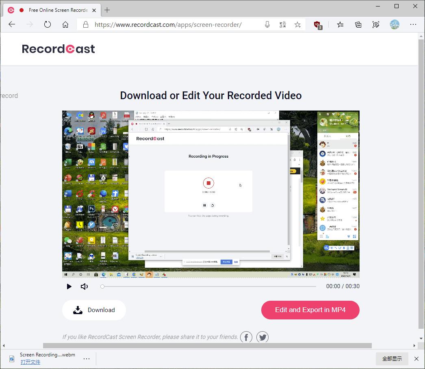
Task: Open the browser profile avatar
Action: coord(395,24)
